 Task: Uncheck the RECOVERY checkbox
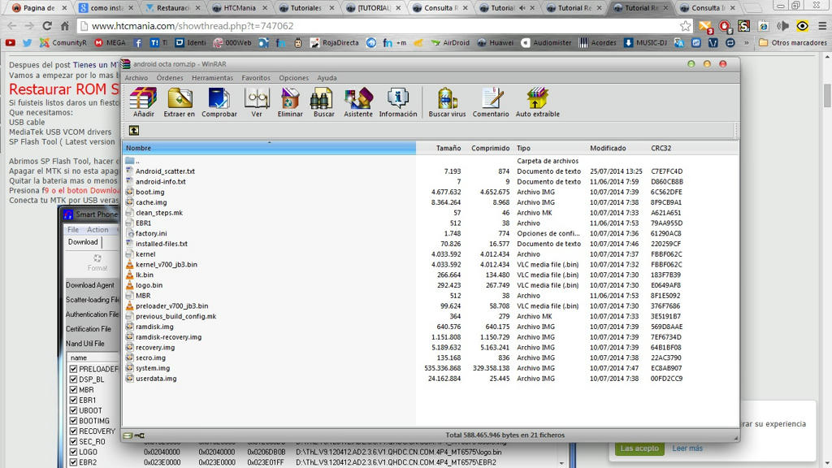pyautogui.click(x=73, y=431)
